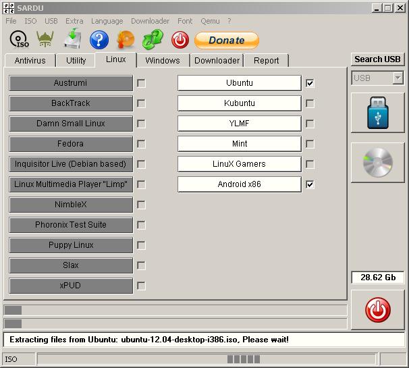Screen dimensions: 409x368
Task: Switch to the Utility tab
Action: (x=76, y=61)
